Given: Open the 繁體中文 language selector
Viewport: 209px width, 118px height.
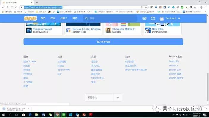Looking at the screenshot, I should [x=103, y=98].
